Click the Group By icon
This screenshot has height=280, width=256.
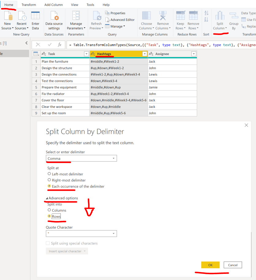click(234, 16)
